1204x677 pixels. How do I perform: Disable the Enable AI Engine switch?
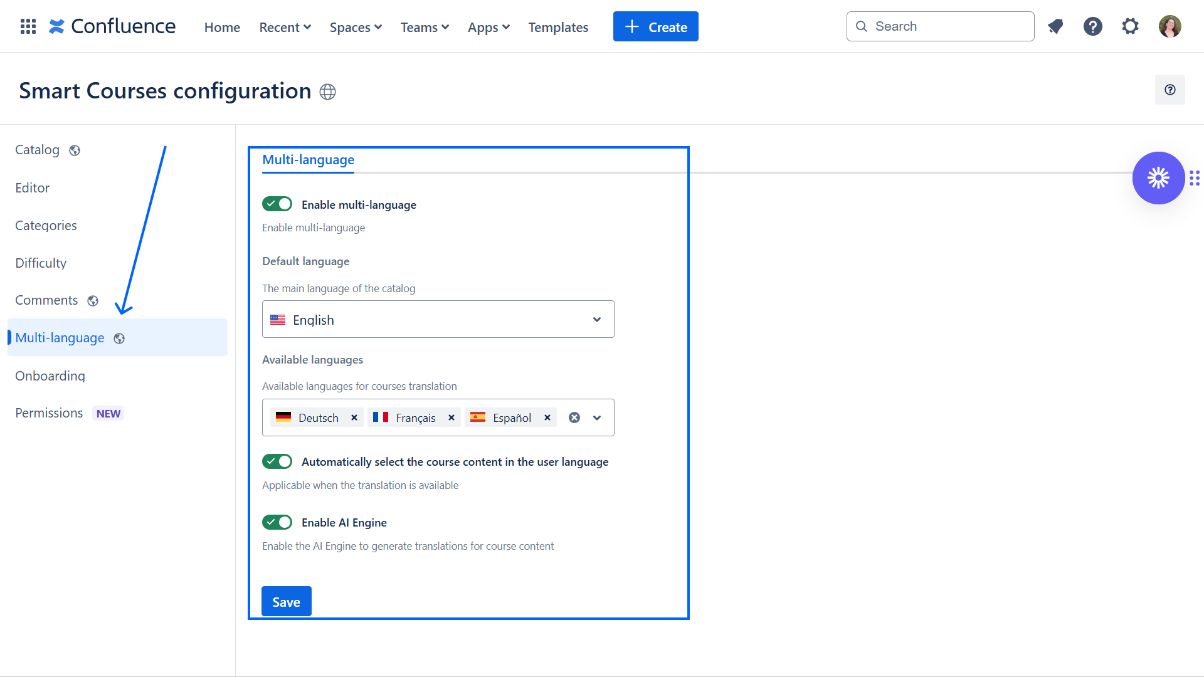[x=277, y=522]
